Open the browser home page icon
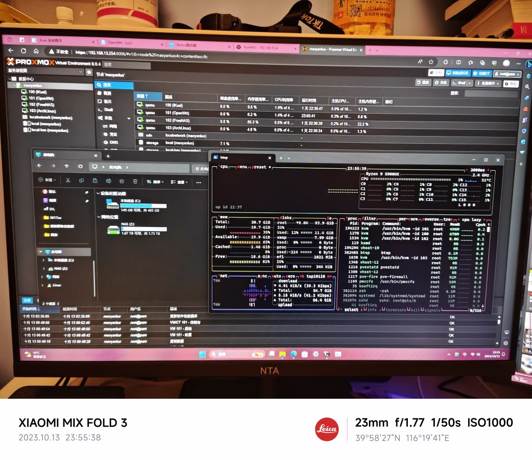The width and height of the screenshot is (532, 460). (36, 51)
